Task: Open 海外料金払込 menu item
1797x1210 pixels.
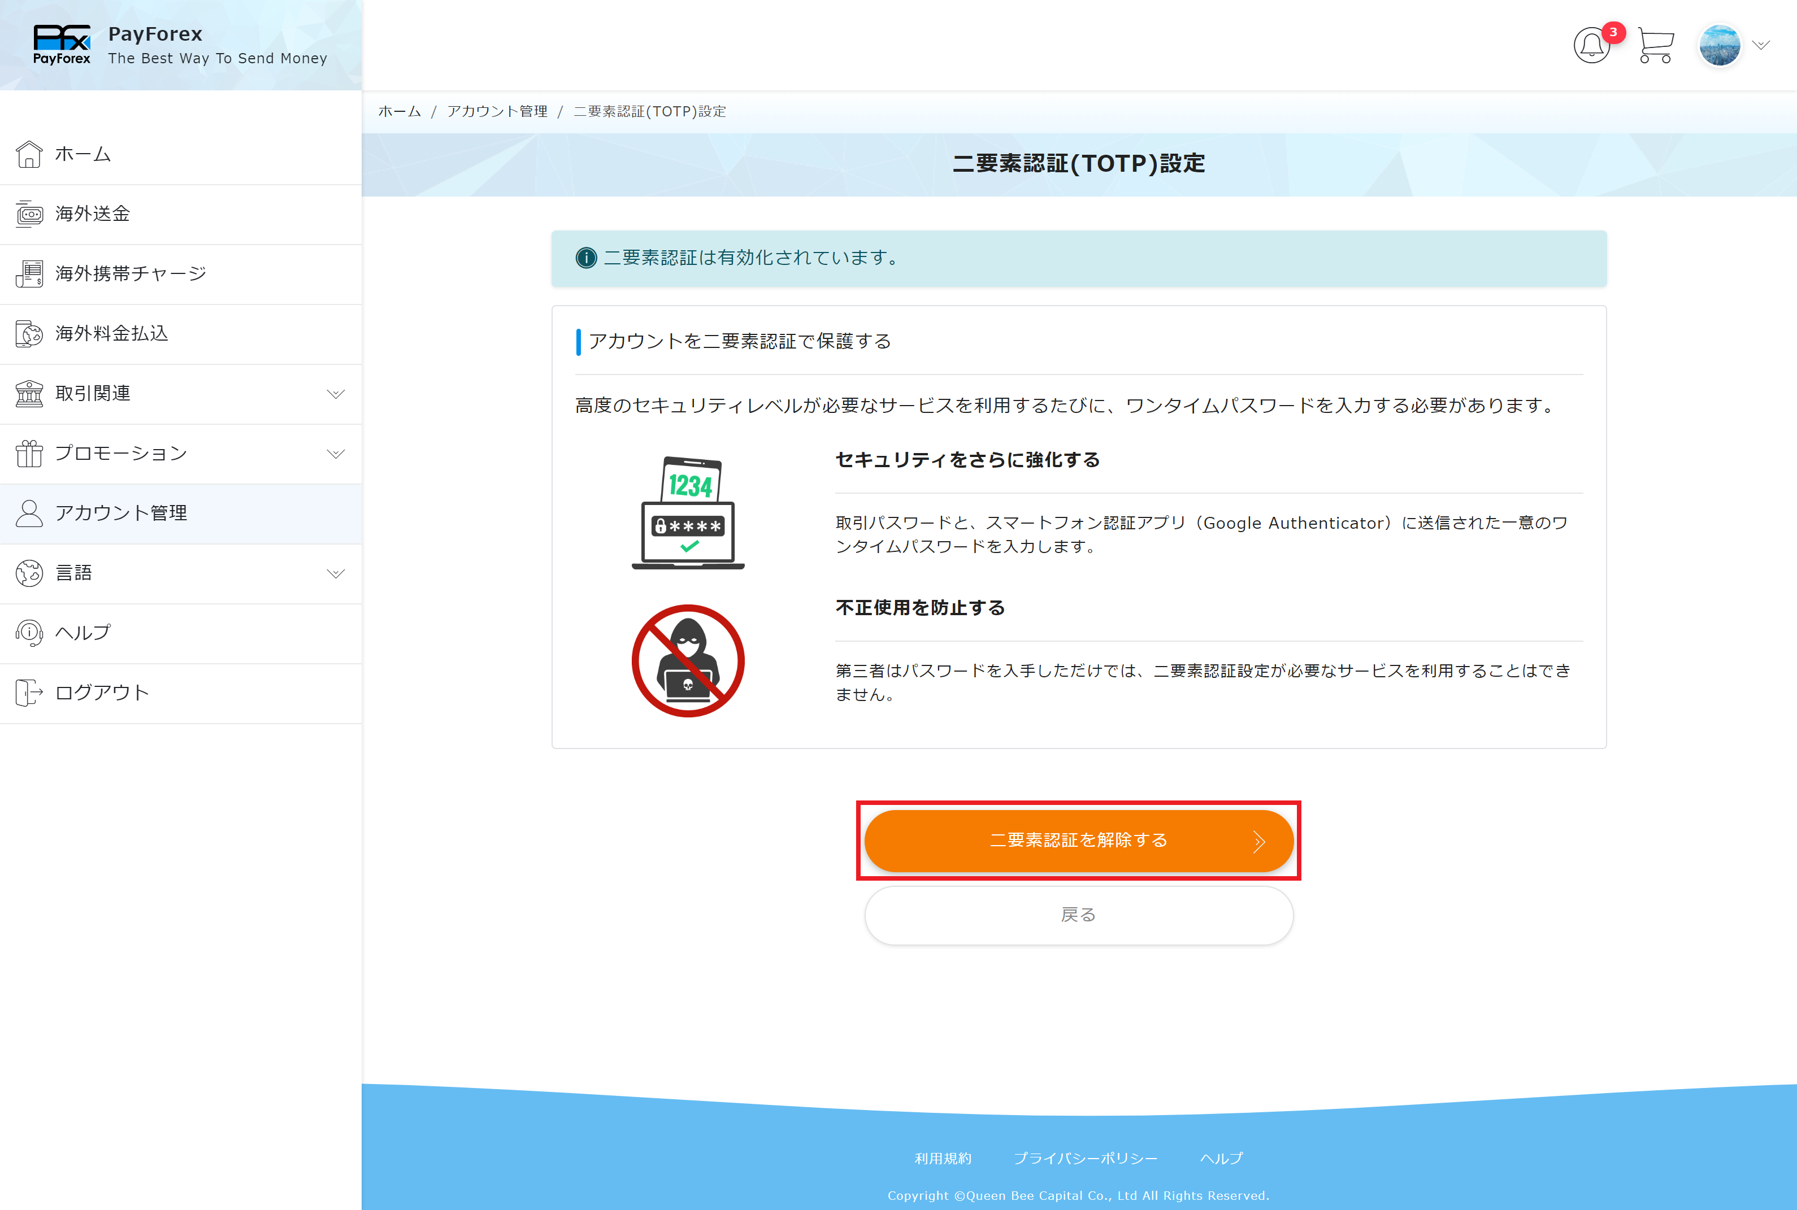Action: coord(181,333)
